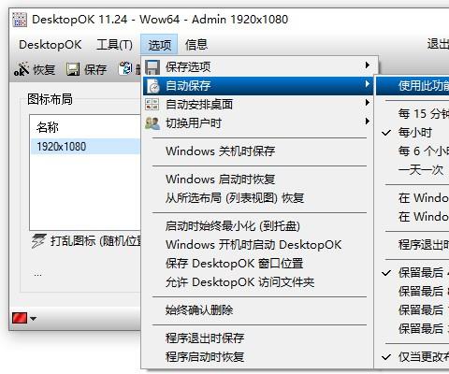
Task: Click the 保存 toolbar button
Action: pos(86,69)
